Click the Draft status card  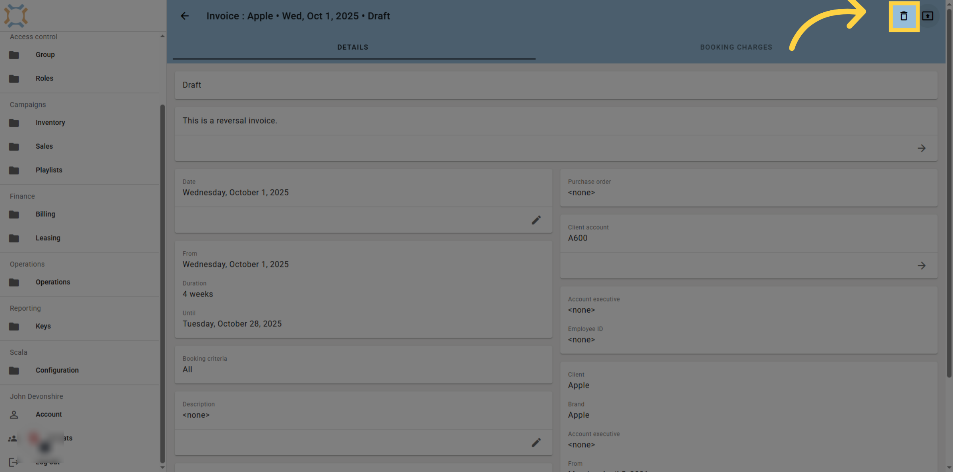(556, 85)
